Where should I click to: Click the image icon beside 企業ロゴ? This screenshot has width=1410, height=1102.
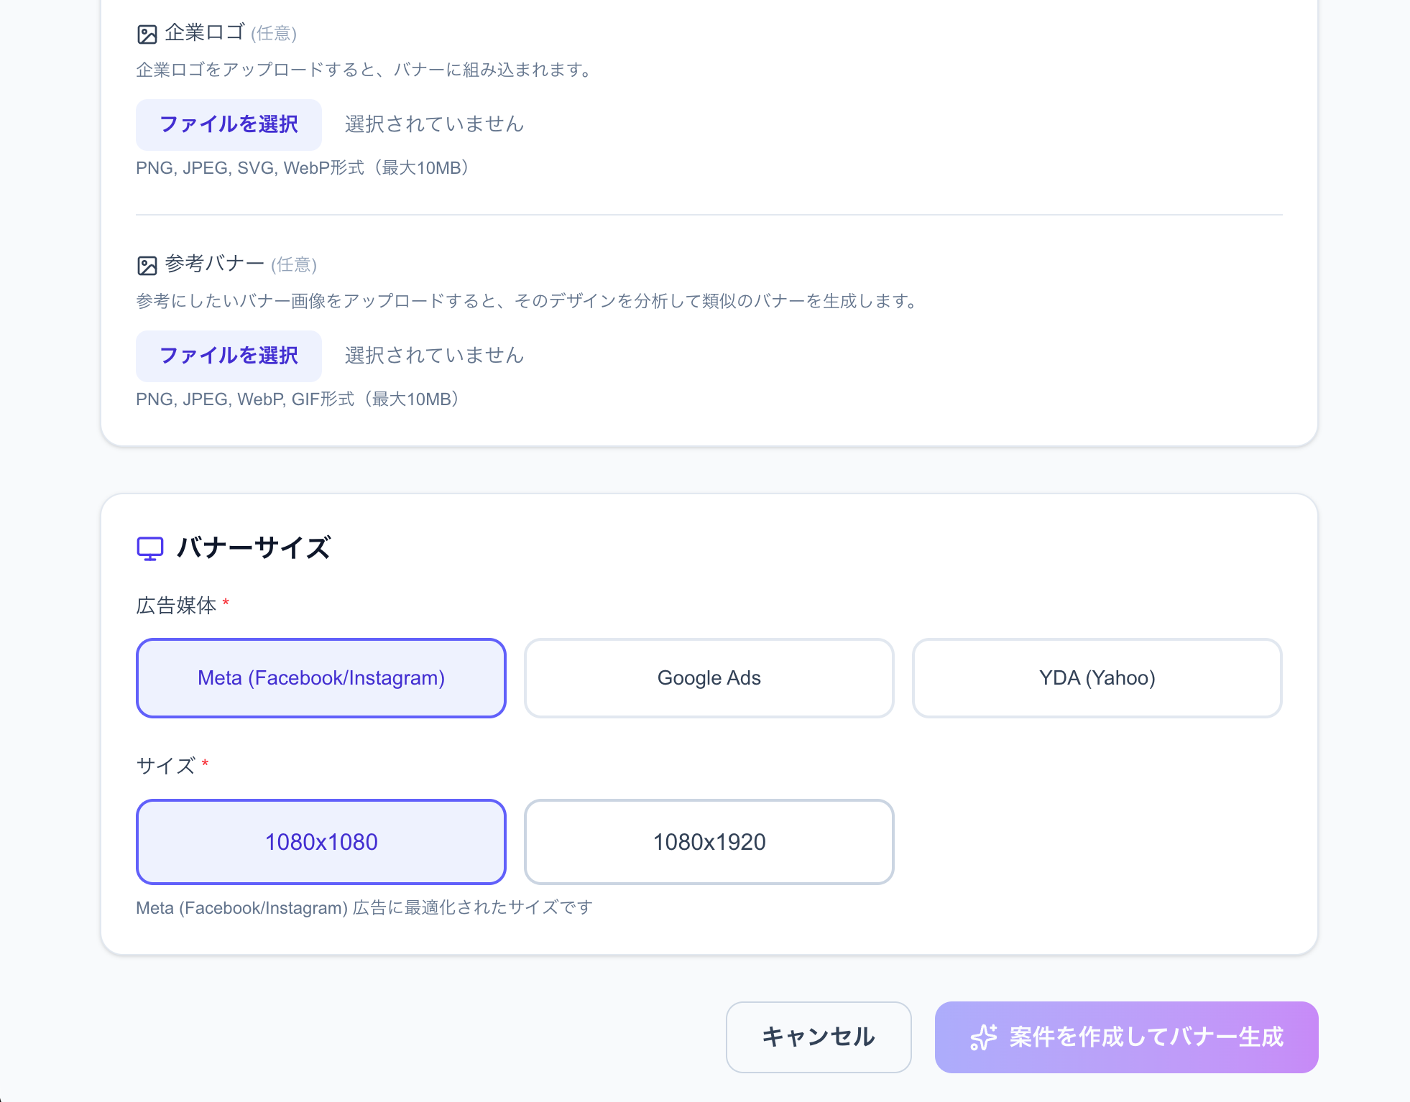click(x=147, y=32)
